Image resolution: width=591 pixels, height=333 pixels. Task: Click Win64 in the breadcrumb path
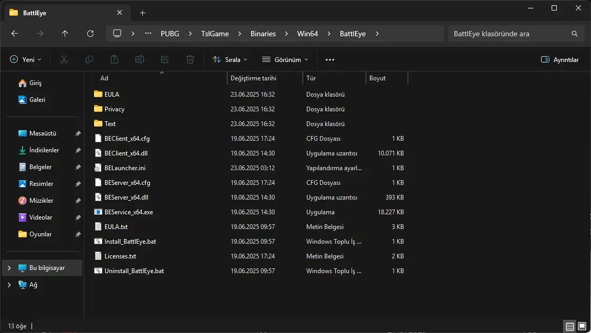pos(307,34)
